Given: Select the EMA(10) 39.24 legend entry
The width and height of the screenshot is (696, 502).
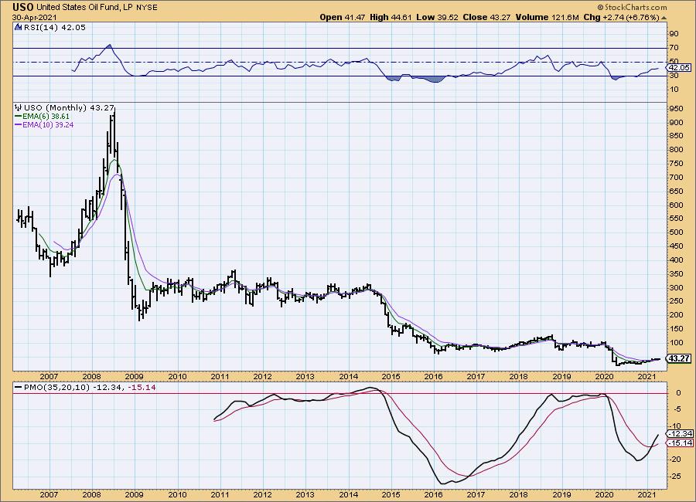Looking at the screenshot, I should click(48, 124).
